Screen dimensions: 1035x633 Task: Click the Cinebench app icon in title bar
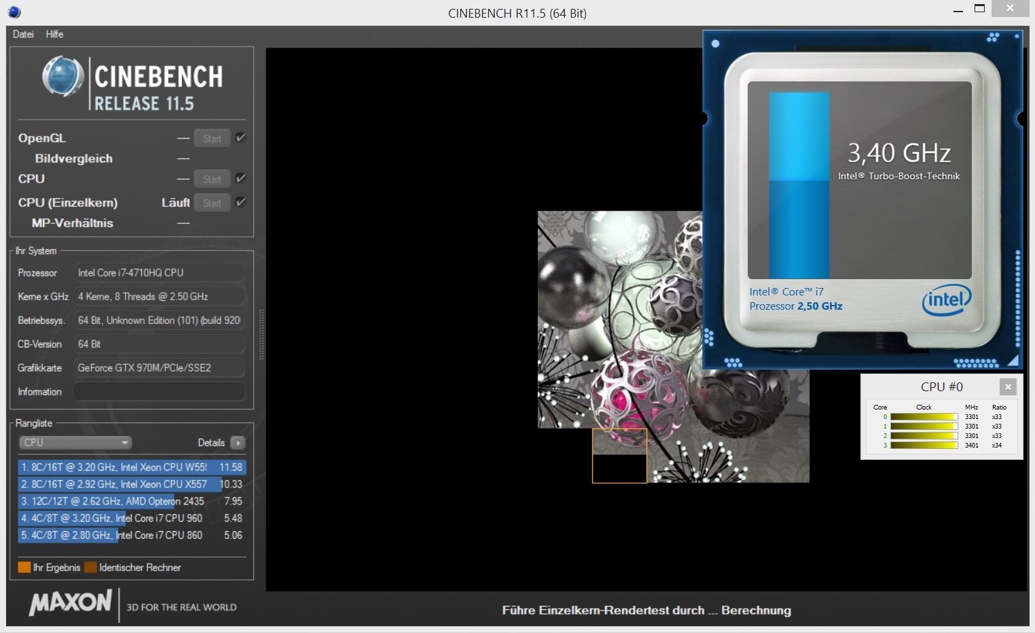(x=14, y=12)
